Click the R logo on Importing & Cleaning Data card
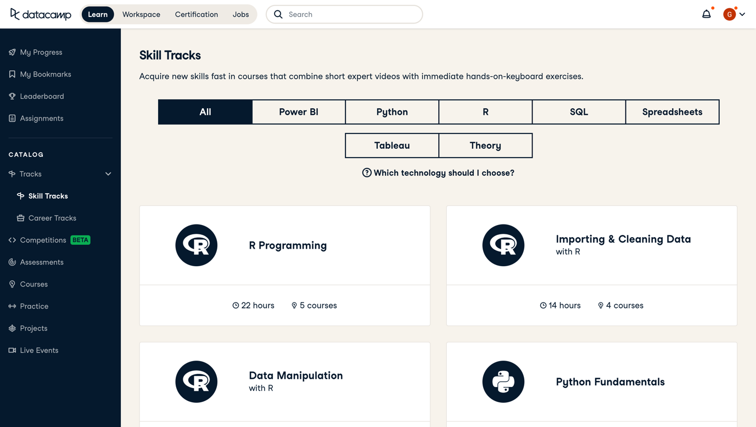The image size is (756, 427). 503,245
